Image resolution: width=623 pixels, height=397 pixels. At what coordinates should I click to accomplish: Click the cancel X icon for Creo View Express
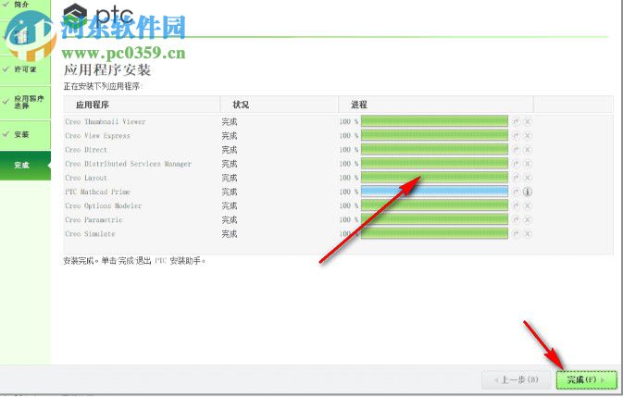pos(528,136)
